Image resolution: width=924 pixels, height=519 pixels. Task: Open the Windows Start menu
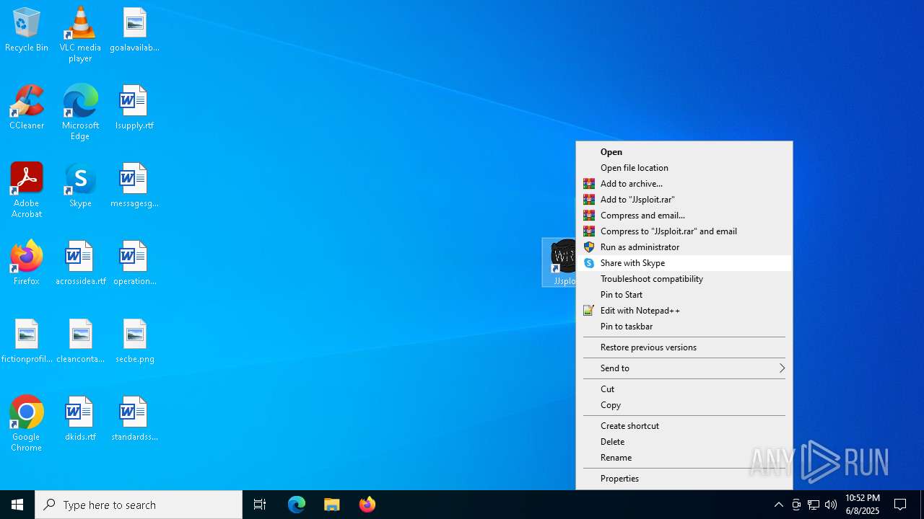pos(17,505)
